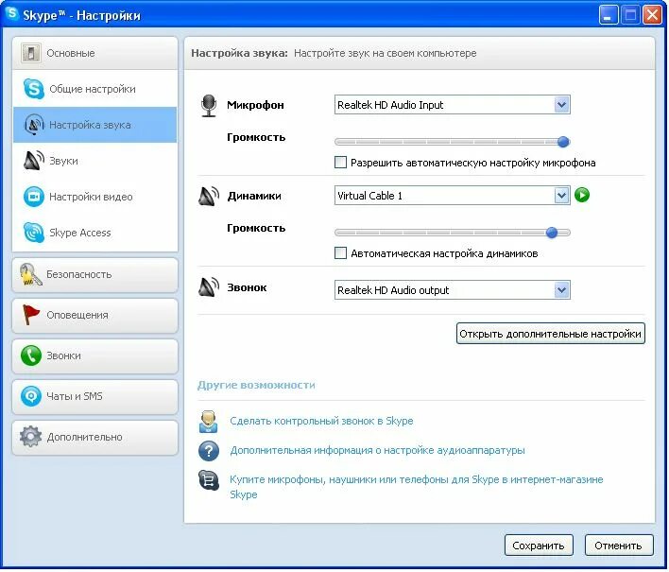Click the green phone icon beside Звонки
The height and width of the screenshot is (572, 669).
point(31,355)
